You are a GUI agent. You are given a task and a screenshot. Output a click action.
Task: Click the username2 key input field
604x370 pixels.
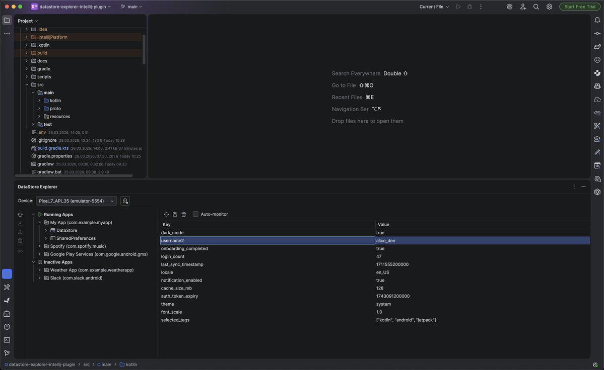[267, 240]
